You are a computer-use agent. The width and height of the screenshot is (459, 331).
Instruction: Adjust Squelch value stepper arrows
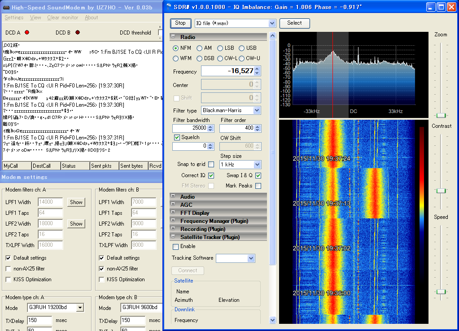tap(210, 146)
